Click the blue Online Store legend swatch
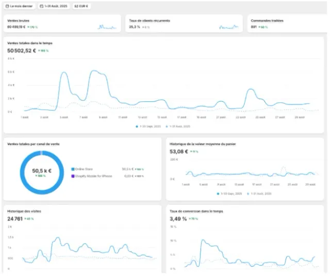The image size is (330, 278). click(x=73, y=169)
